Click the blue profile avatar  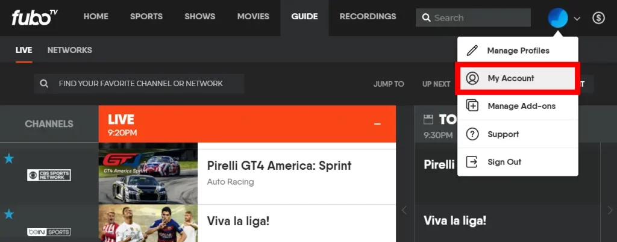point(558,17)
